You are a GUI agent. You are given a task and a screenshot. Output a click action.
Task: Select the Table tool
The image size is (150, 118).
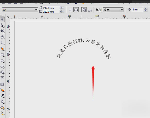(x=2, y=84)
